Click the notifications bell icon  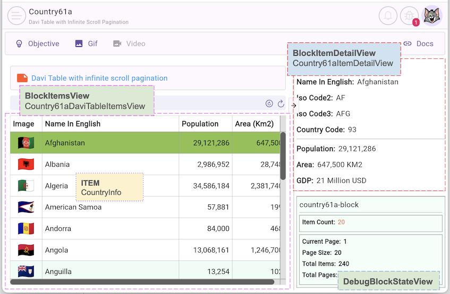click(388, 16)
